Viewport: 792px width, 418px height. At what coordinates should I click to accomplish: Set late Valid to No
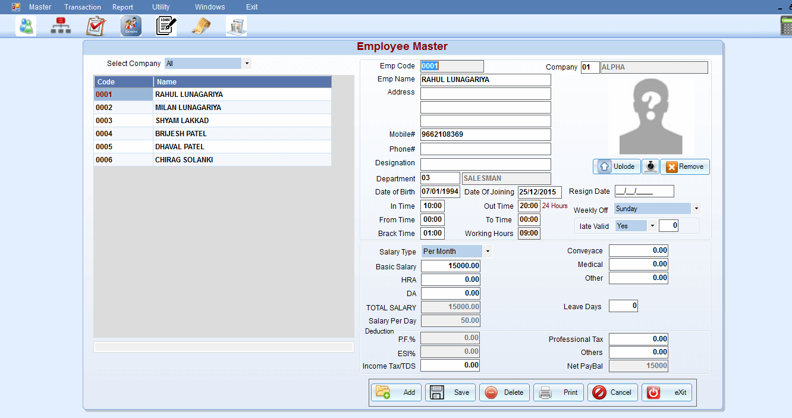click(652, 226)
